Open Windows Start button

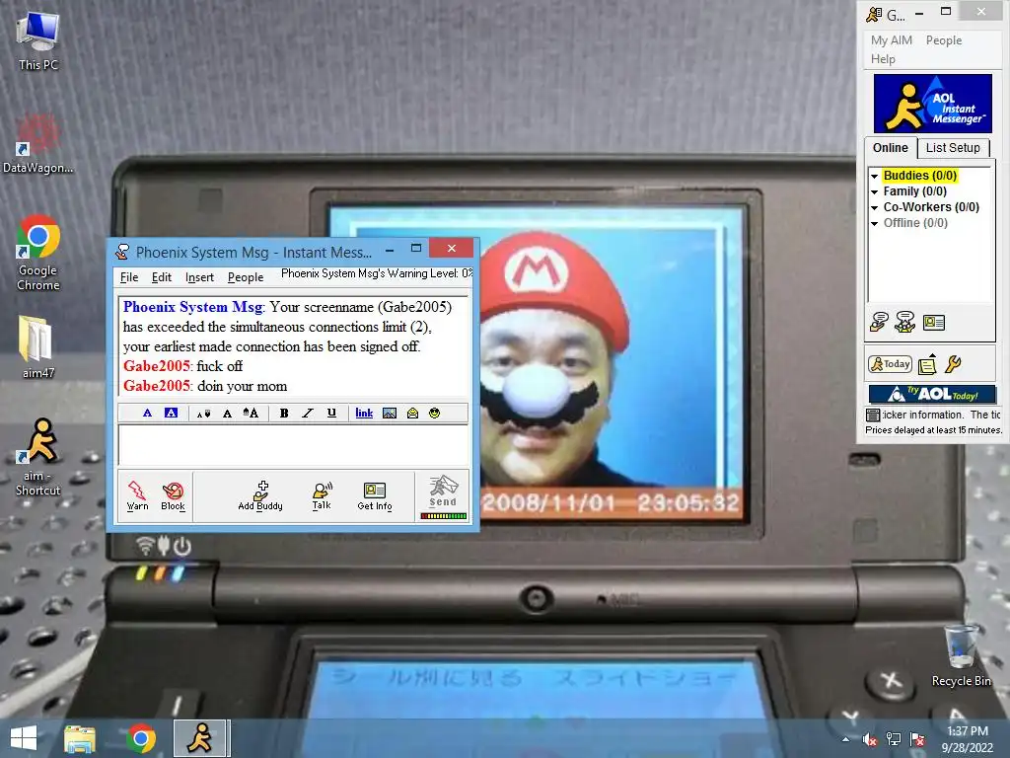[24, 738]
